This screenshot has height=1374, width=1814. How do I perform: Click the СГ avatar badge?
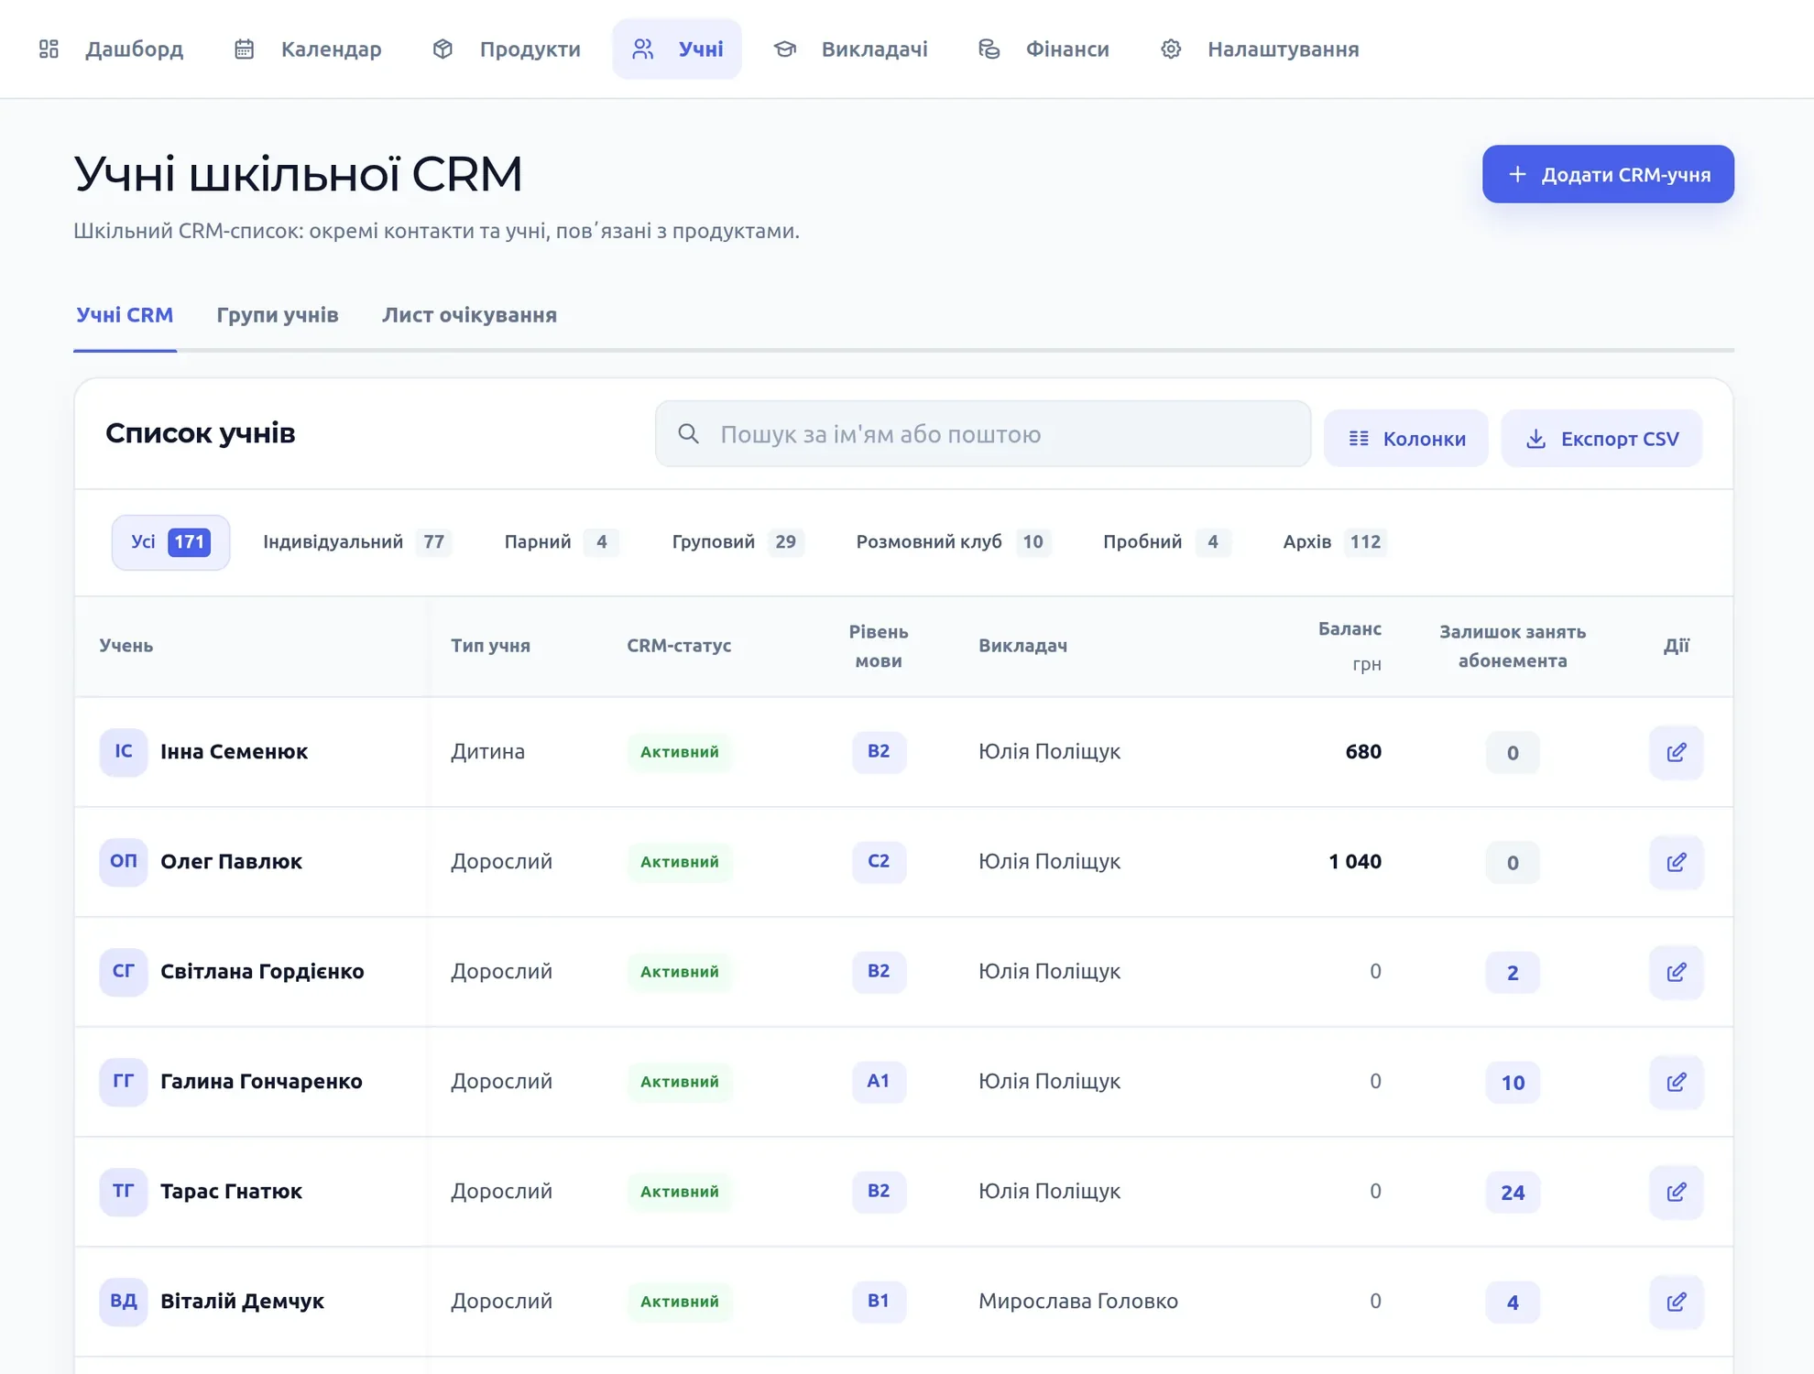click(124, 972)
